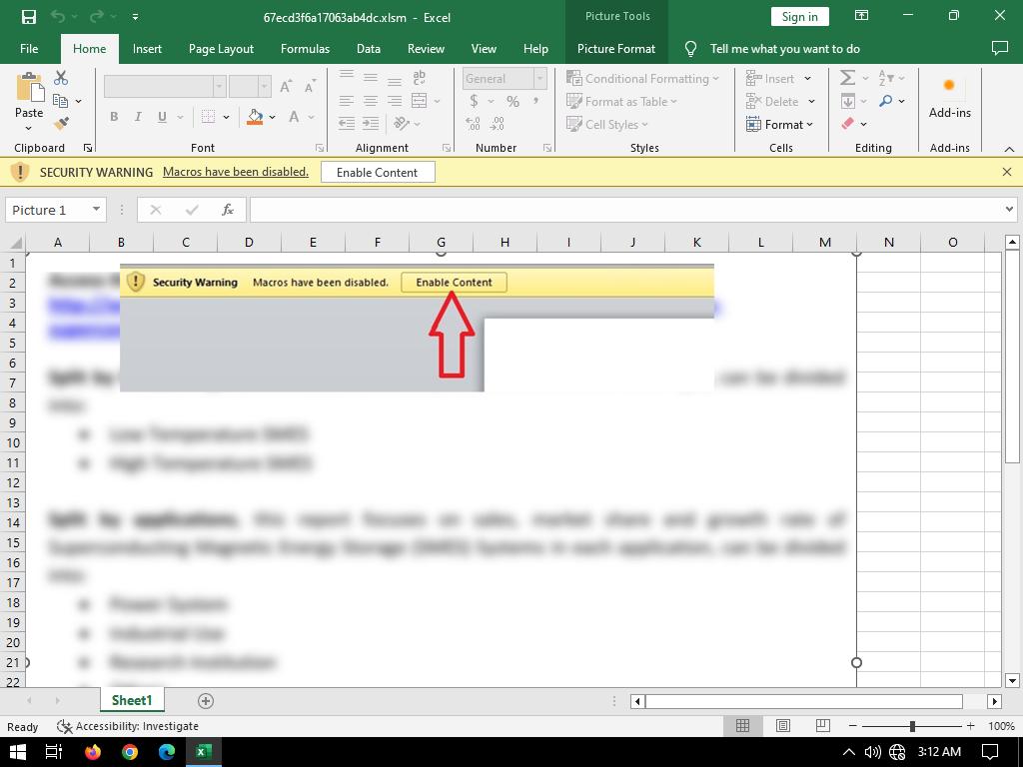Click the Insert Function fx icon
The image size is (1023, 767).
[228, 210]
